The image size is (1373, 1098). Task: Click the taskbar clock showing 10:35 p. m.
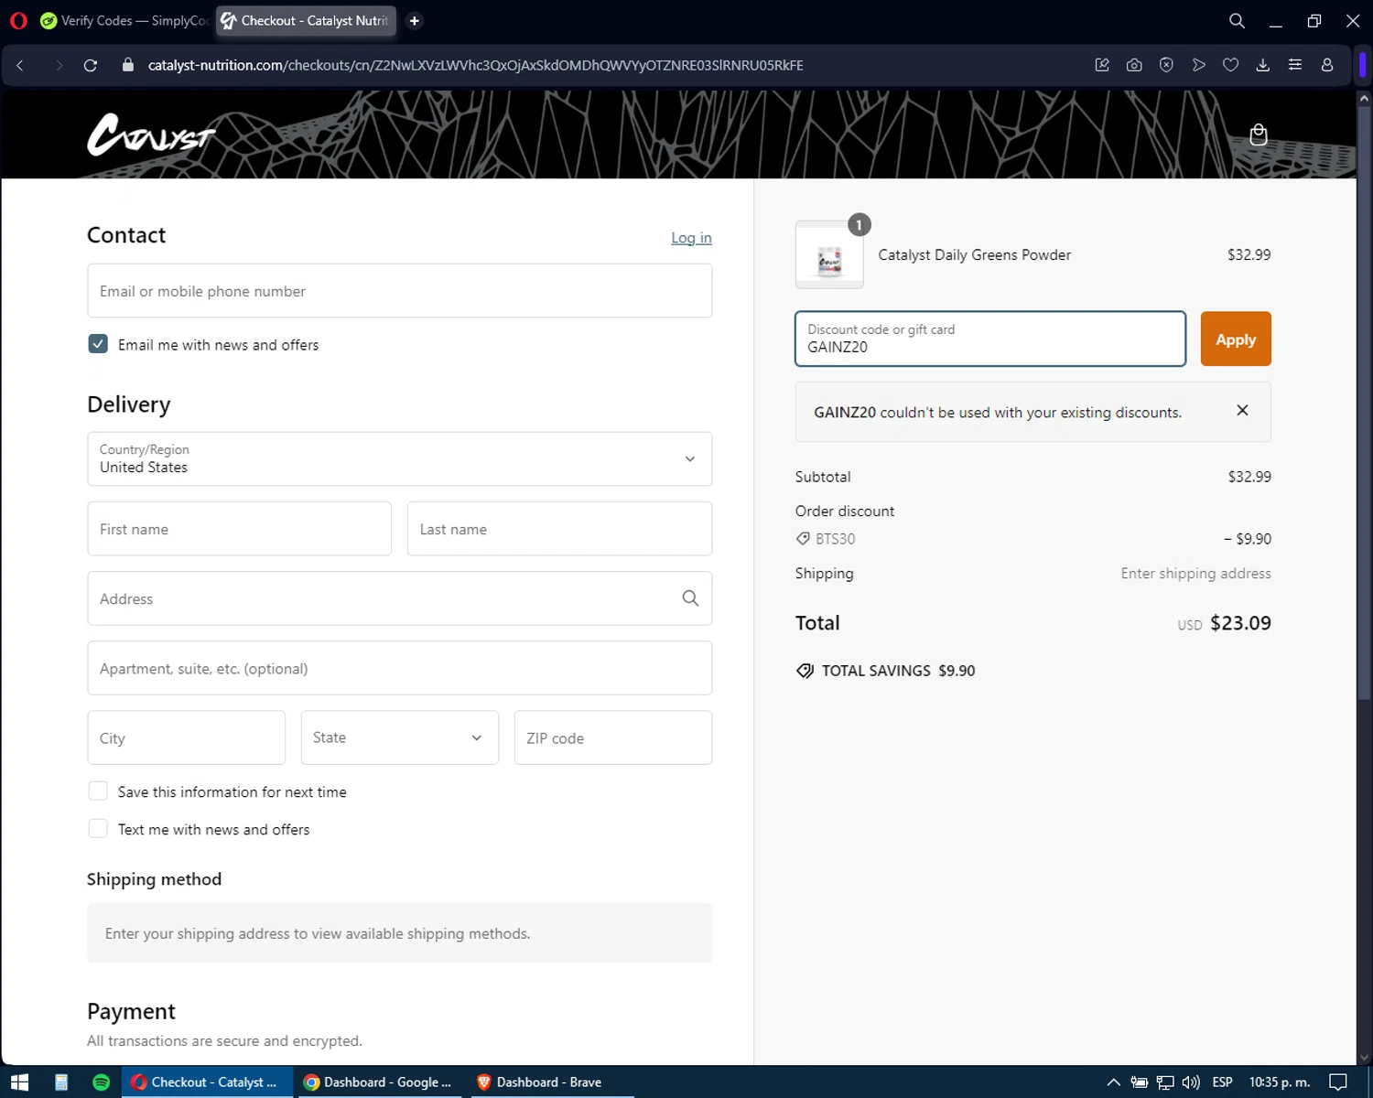(1280, 1082)
